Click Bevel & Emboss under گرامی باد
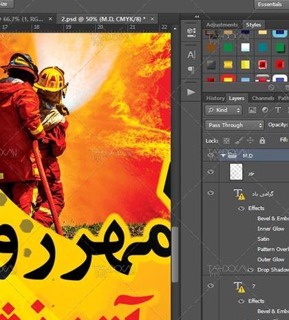289x320 pixels. [x=273, y=218]
